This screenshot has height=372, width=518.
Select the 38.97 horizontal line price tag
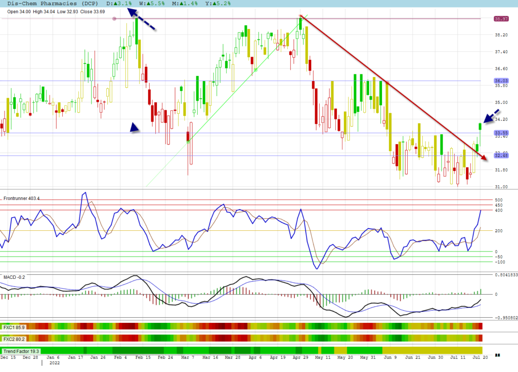501,19
